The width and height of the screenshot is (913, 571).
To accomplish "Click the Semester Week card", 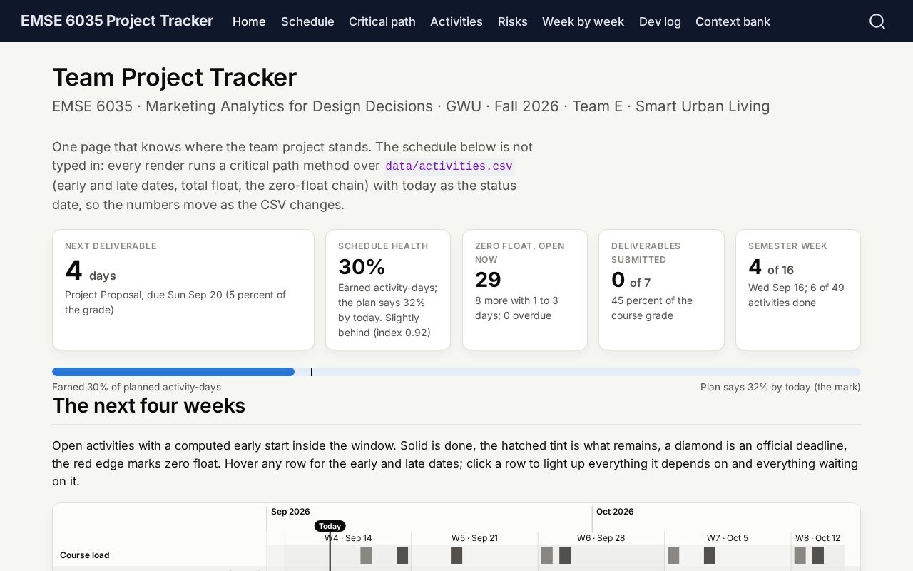I will pos(798,290).
